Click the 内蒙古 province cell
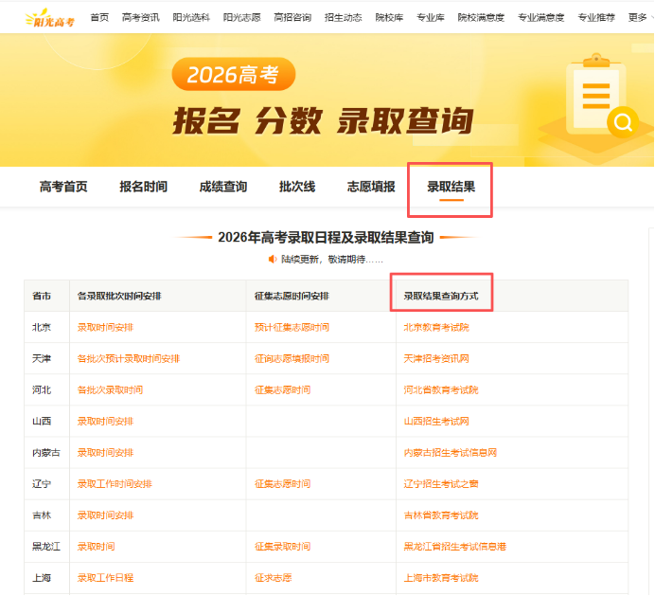Image resolution: width=655 pixels, height=596 pixels. click(46, 453)
